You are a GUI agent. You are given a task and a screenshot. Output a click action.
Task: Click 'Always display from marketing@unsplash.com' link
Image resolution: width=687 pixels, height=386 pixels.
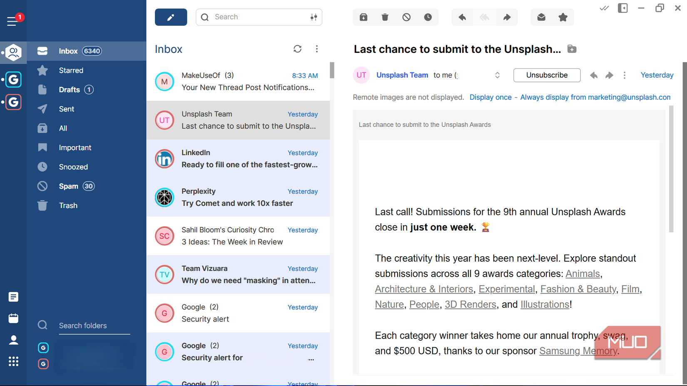(595, 97)
